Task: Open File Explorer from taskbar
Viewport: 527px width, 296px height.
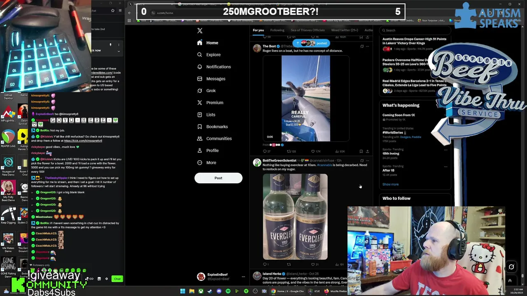Action: (x=191, y=291)
